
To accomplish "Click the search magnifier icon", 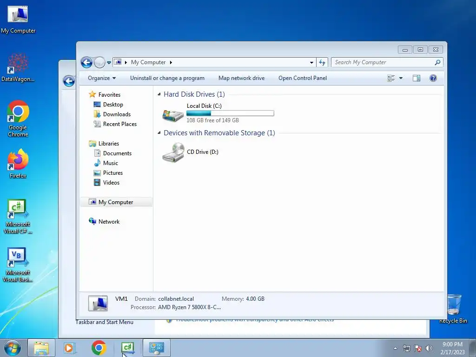I will tap(437, 62).
